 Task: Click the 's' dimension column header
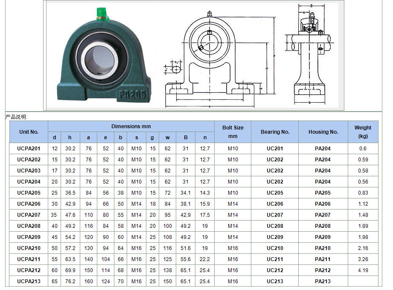click(x=137, y=138)
